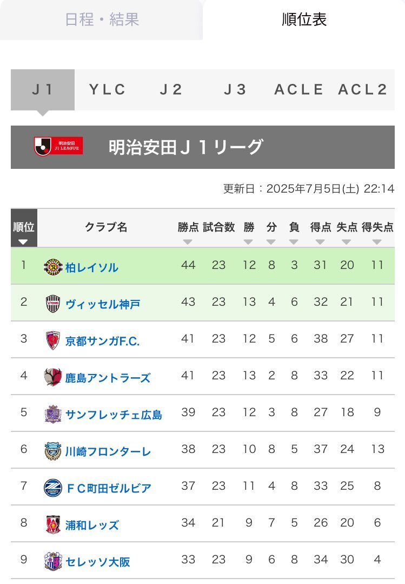Click the Kawasaki Frontale crest
The width and height of the screenshot is (405, 584).
pyautogui.click(x=53, y=451)
